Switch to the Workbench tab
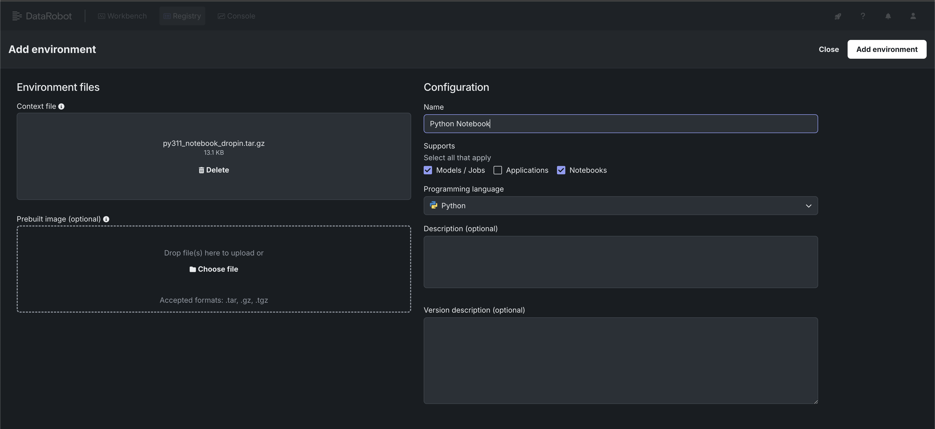The image size is (935, 429). pos(122,16)
